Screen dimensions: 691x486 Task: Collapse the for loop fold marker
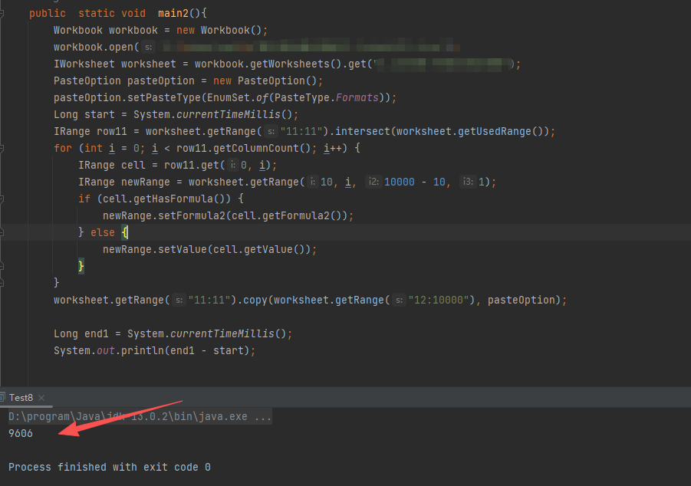tap(3, 148)
